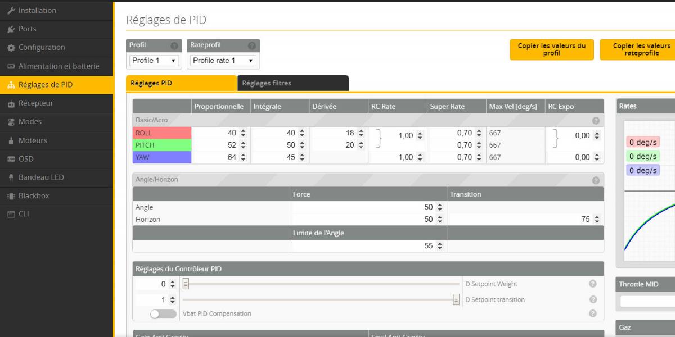The width and height of the screenshot is (675, 337).
Task: Select the Réglages PID tab
Action: [x=181, y=83]
